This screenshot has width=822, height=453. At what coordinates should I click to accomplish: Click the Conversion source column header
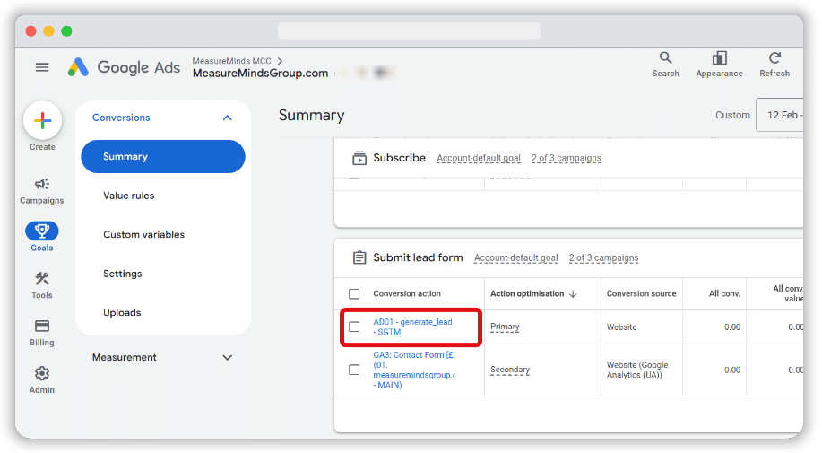(x=641, y=293)
